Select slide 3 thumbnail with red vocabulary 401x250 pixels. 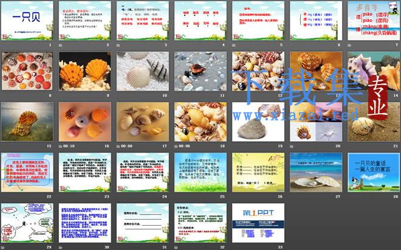[x=143, y=21]
